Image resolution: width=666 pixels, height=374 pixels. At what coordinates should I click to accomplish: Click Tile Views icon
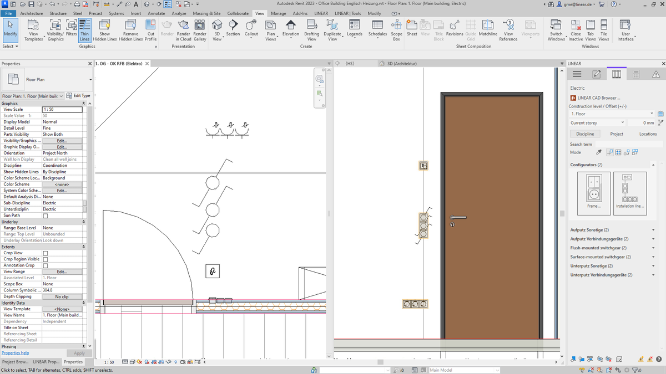click(603, 28)
